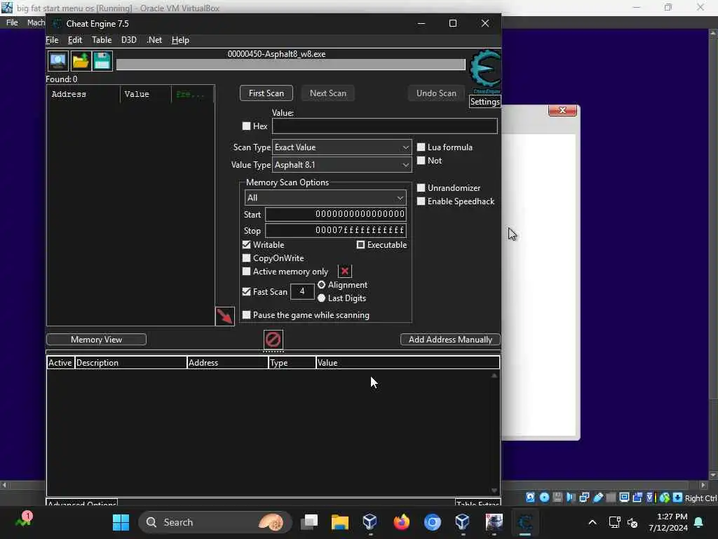Tick the Not checkbox
The width and height of the screenshot is (718, 539).
(x=421, y=161)
